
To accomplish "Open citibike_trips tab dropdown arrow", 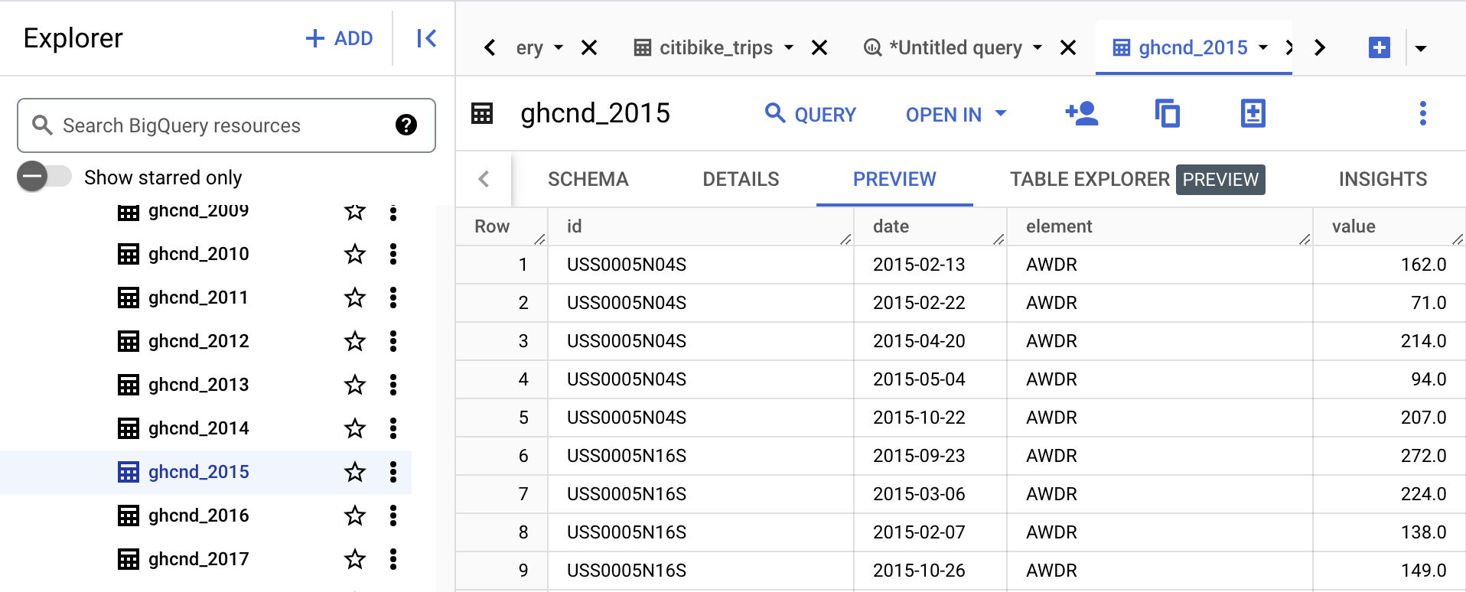I will (x=789, y=48).
